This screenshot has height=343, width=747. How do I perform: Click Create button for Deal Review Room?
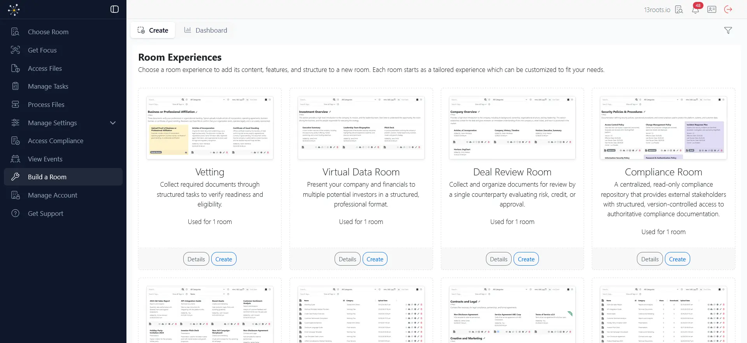point(526,259)
